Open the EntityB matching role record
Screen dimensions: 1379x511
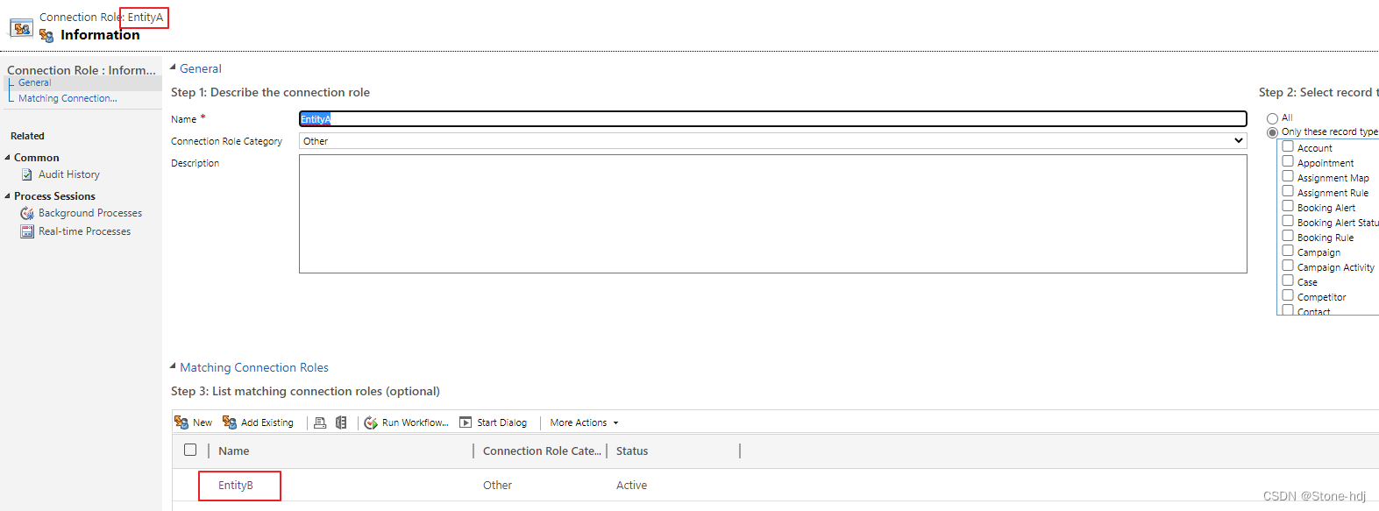pyautogui.click(x=236, y=485)
